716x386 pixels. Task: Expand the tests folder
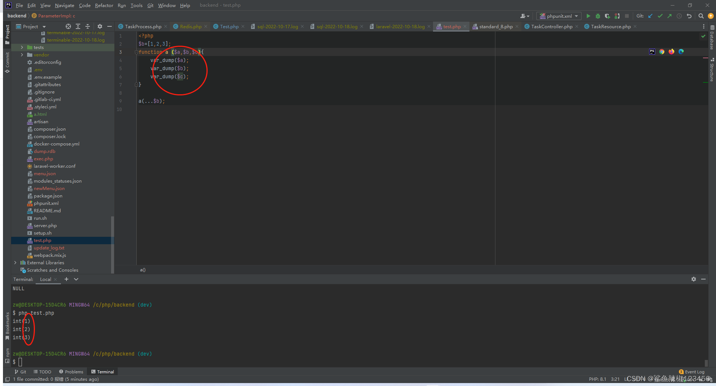tap(22, 48)
